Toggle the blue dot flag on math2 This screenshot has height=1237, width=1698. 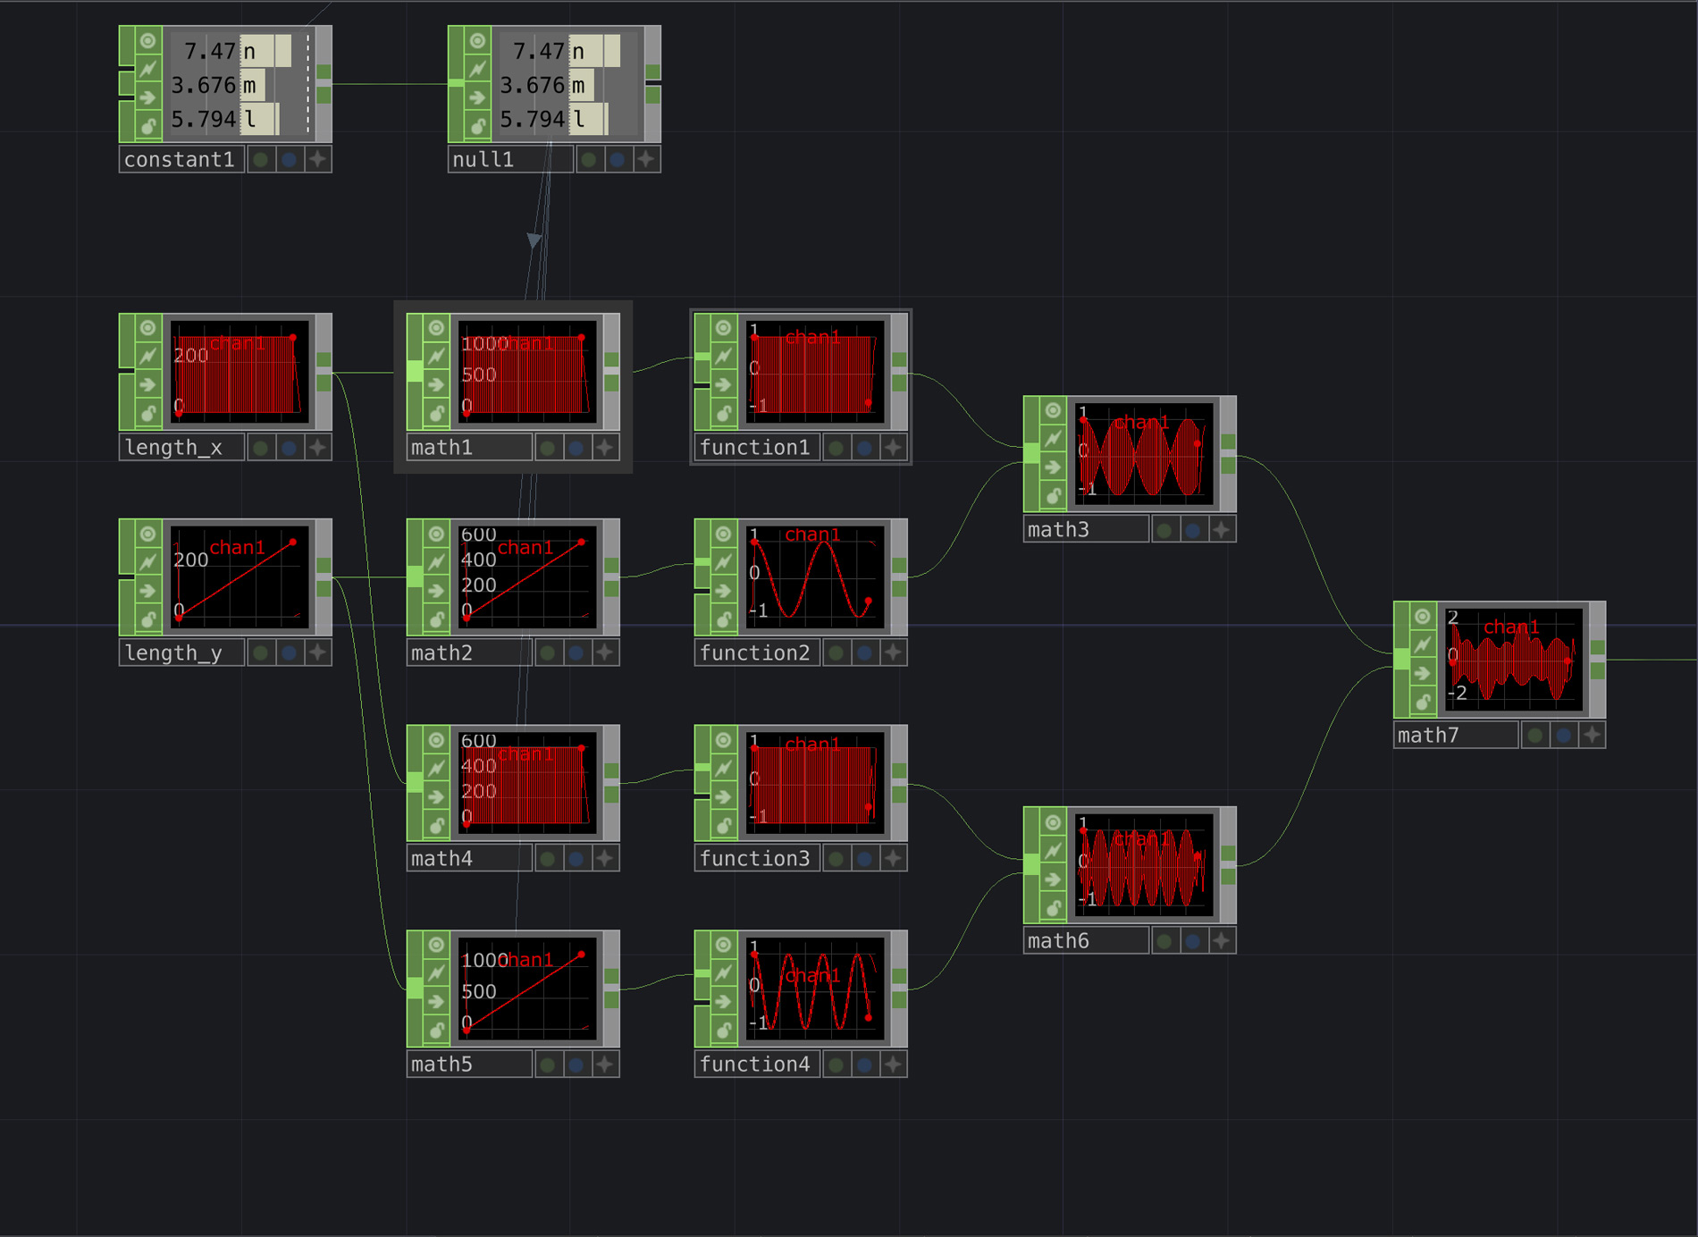577,653
